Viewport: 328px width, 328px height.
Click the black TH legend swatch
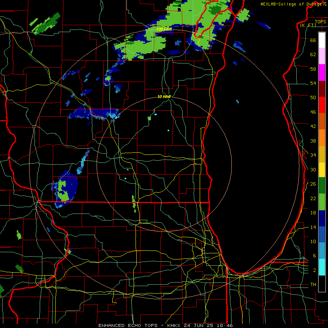[x=322, y=284]
